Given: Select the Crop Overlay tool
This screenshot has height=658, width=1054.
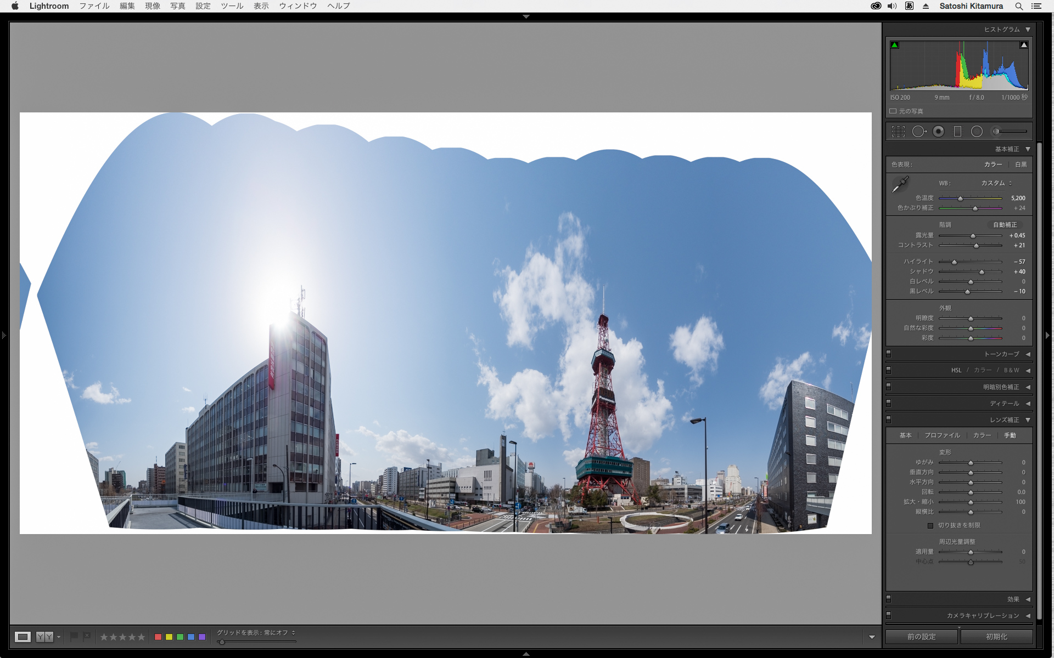Looking at the screenshot, I should [x=898, y=132].
